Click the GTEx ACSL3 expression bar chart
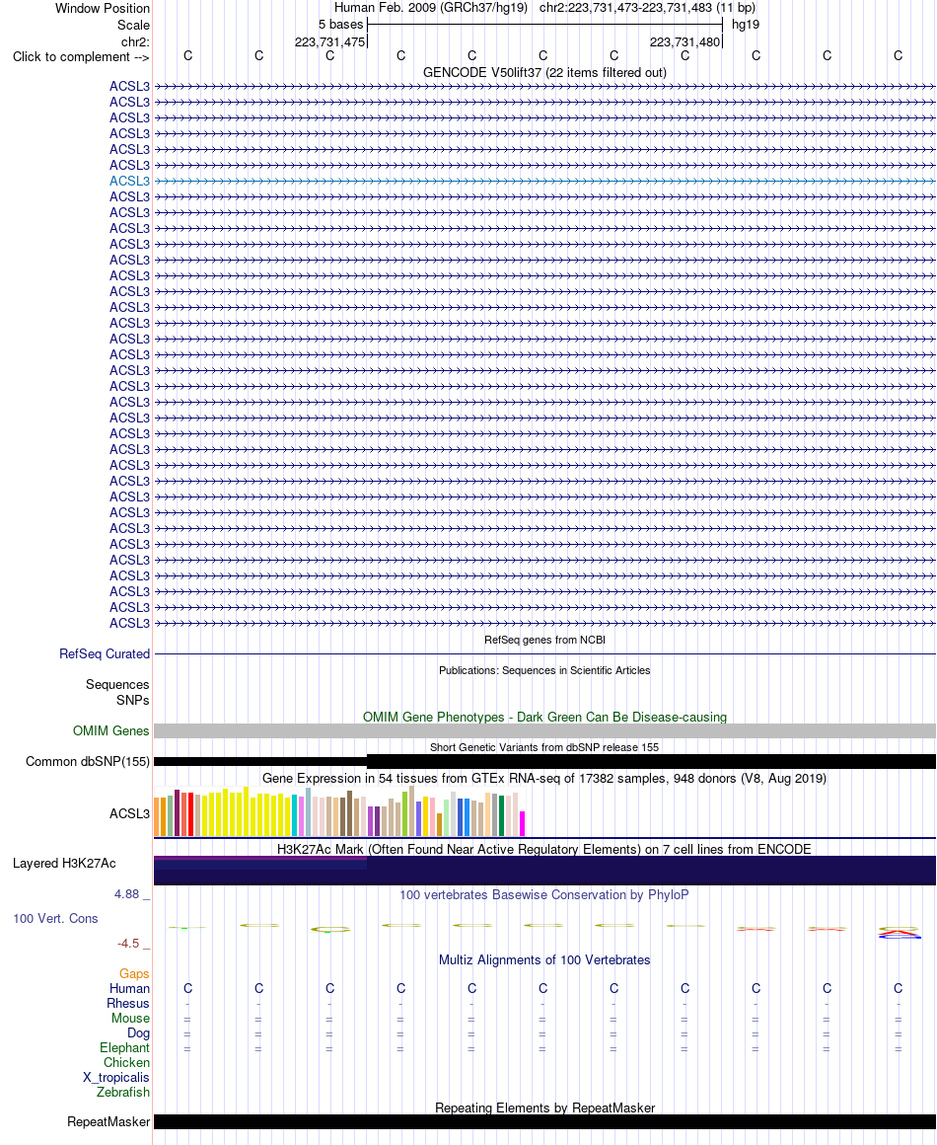 [x=339, y=810]
